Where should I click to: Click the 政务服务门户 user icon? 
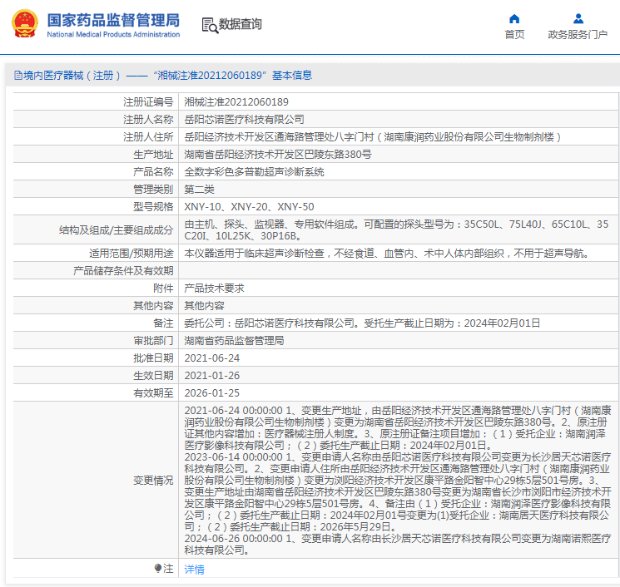pos(578,18)
